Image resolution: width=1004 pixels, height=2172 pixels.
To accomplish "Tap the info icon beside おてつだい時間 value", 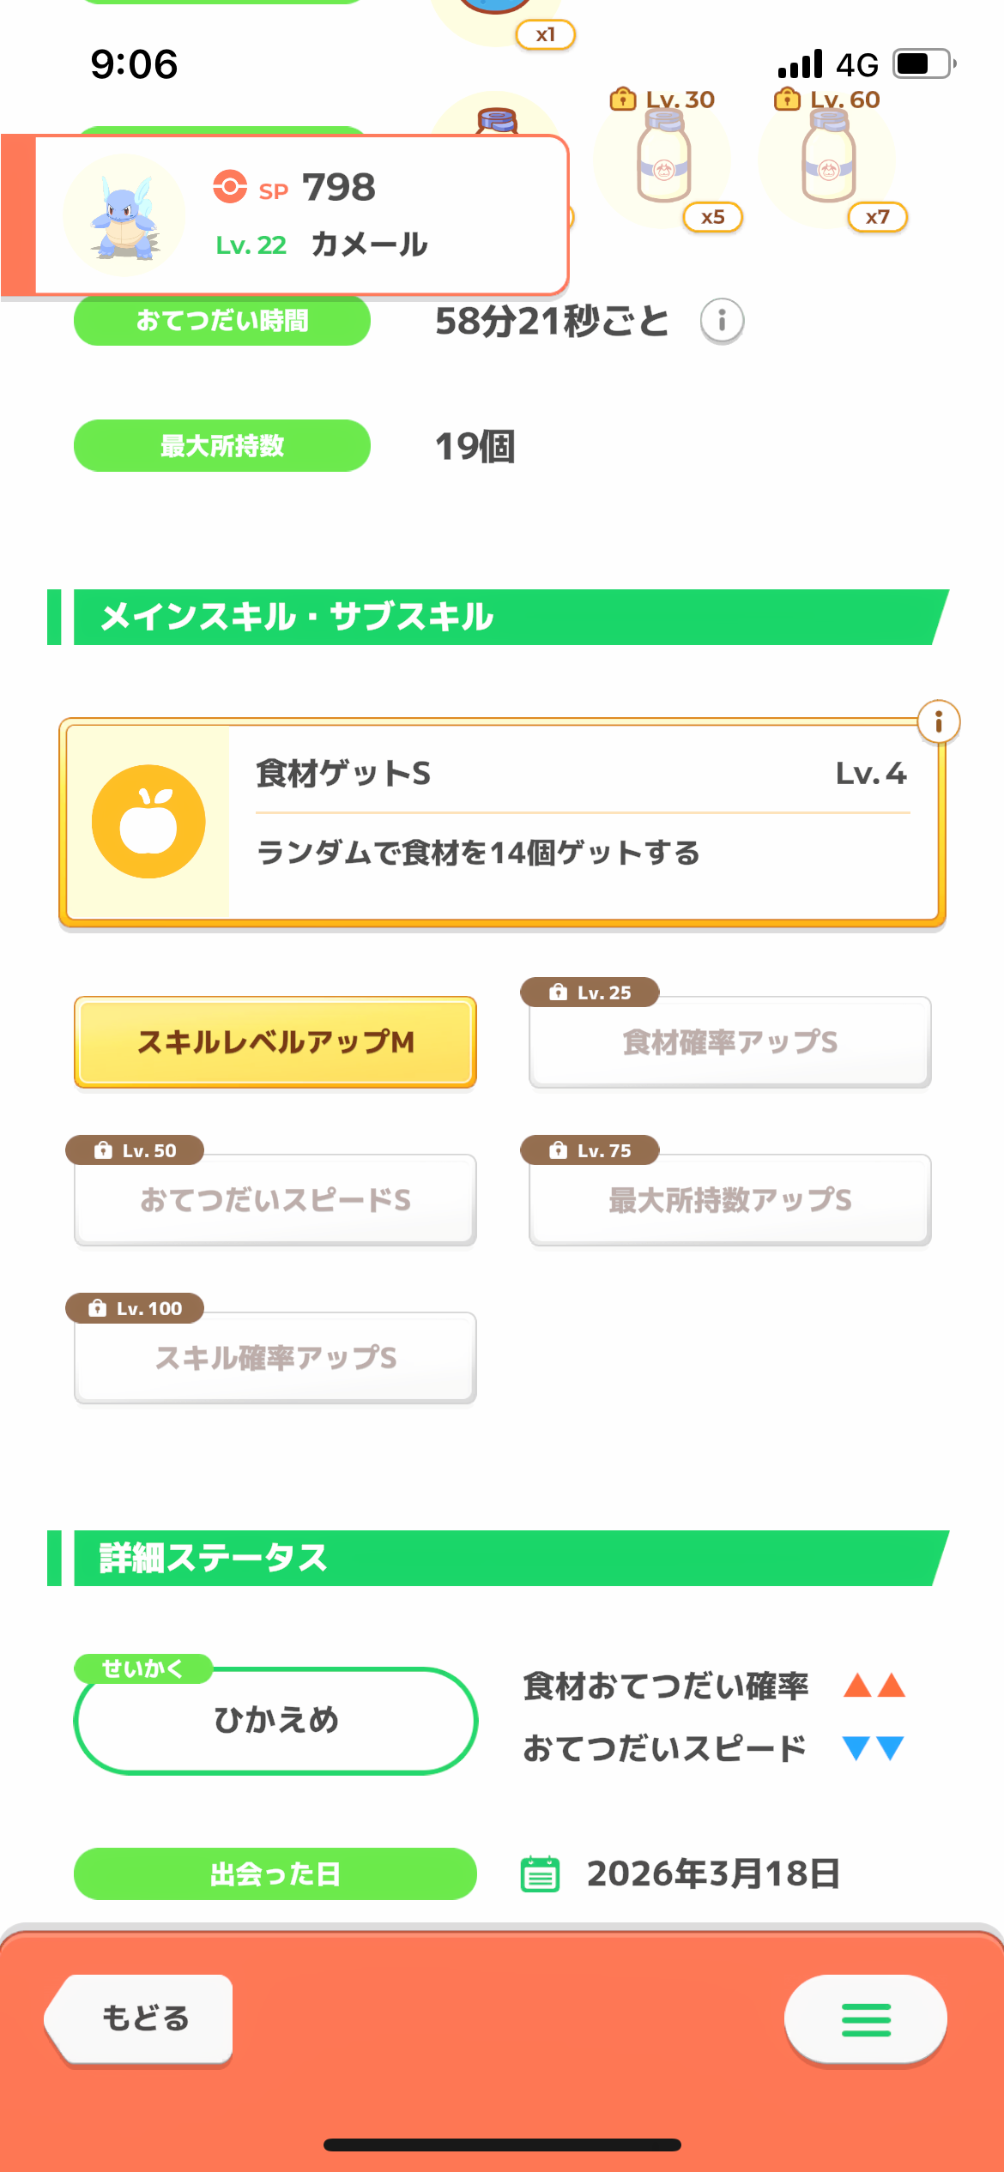I will tap(722, 322).
